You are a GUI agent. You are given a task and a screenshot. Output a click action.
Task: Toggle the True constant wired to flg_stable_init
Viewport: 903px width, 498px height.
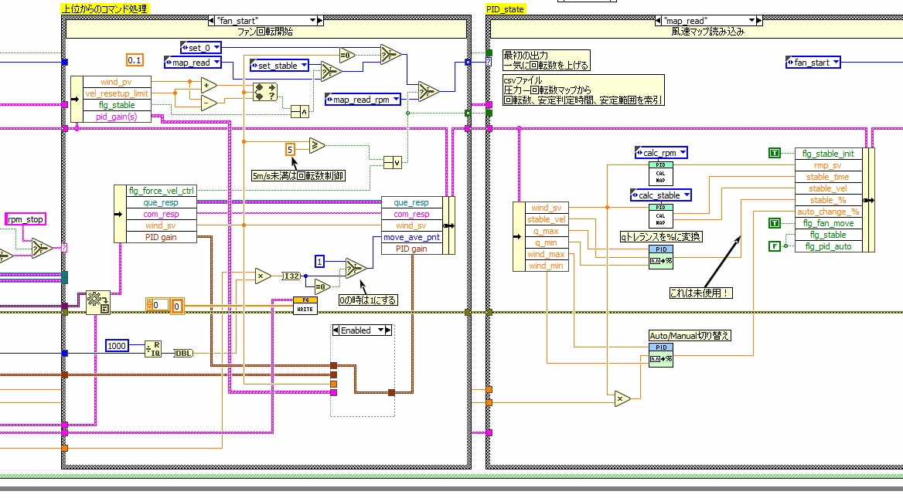(x=775, y=153)
